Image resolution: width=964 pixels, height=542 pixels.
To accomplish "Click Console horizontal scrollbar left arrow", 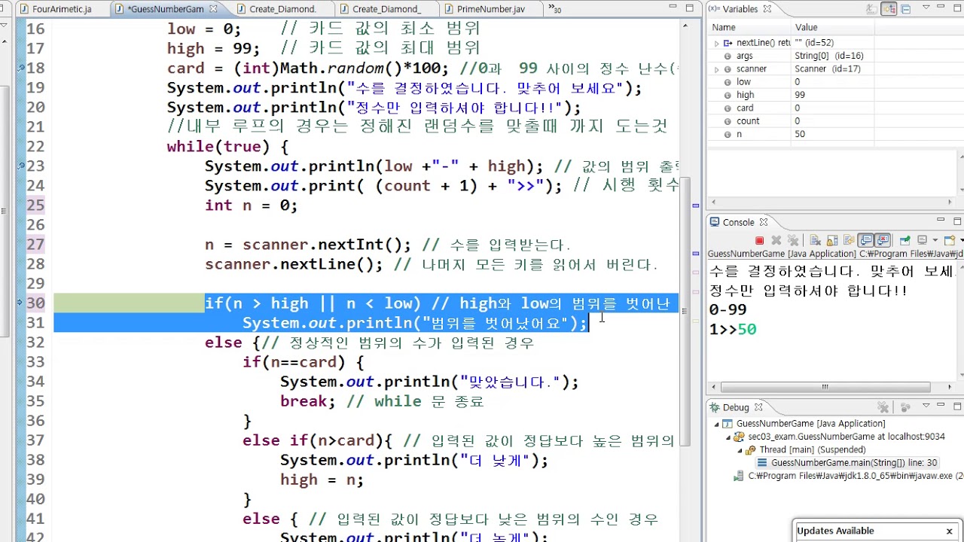I will [714, 387].
